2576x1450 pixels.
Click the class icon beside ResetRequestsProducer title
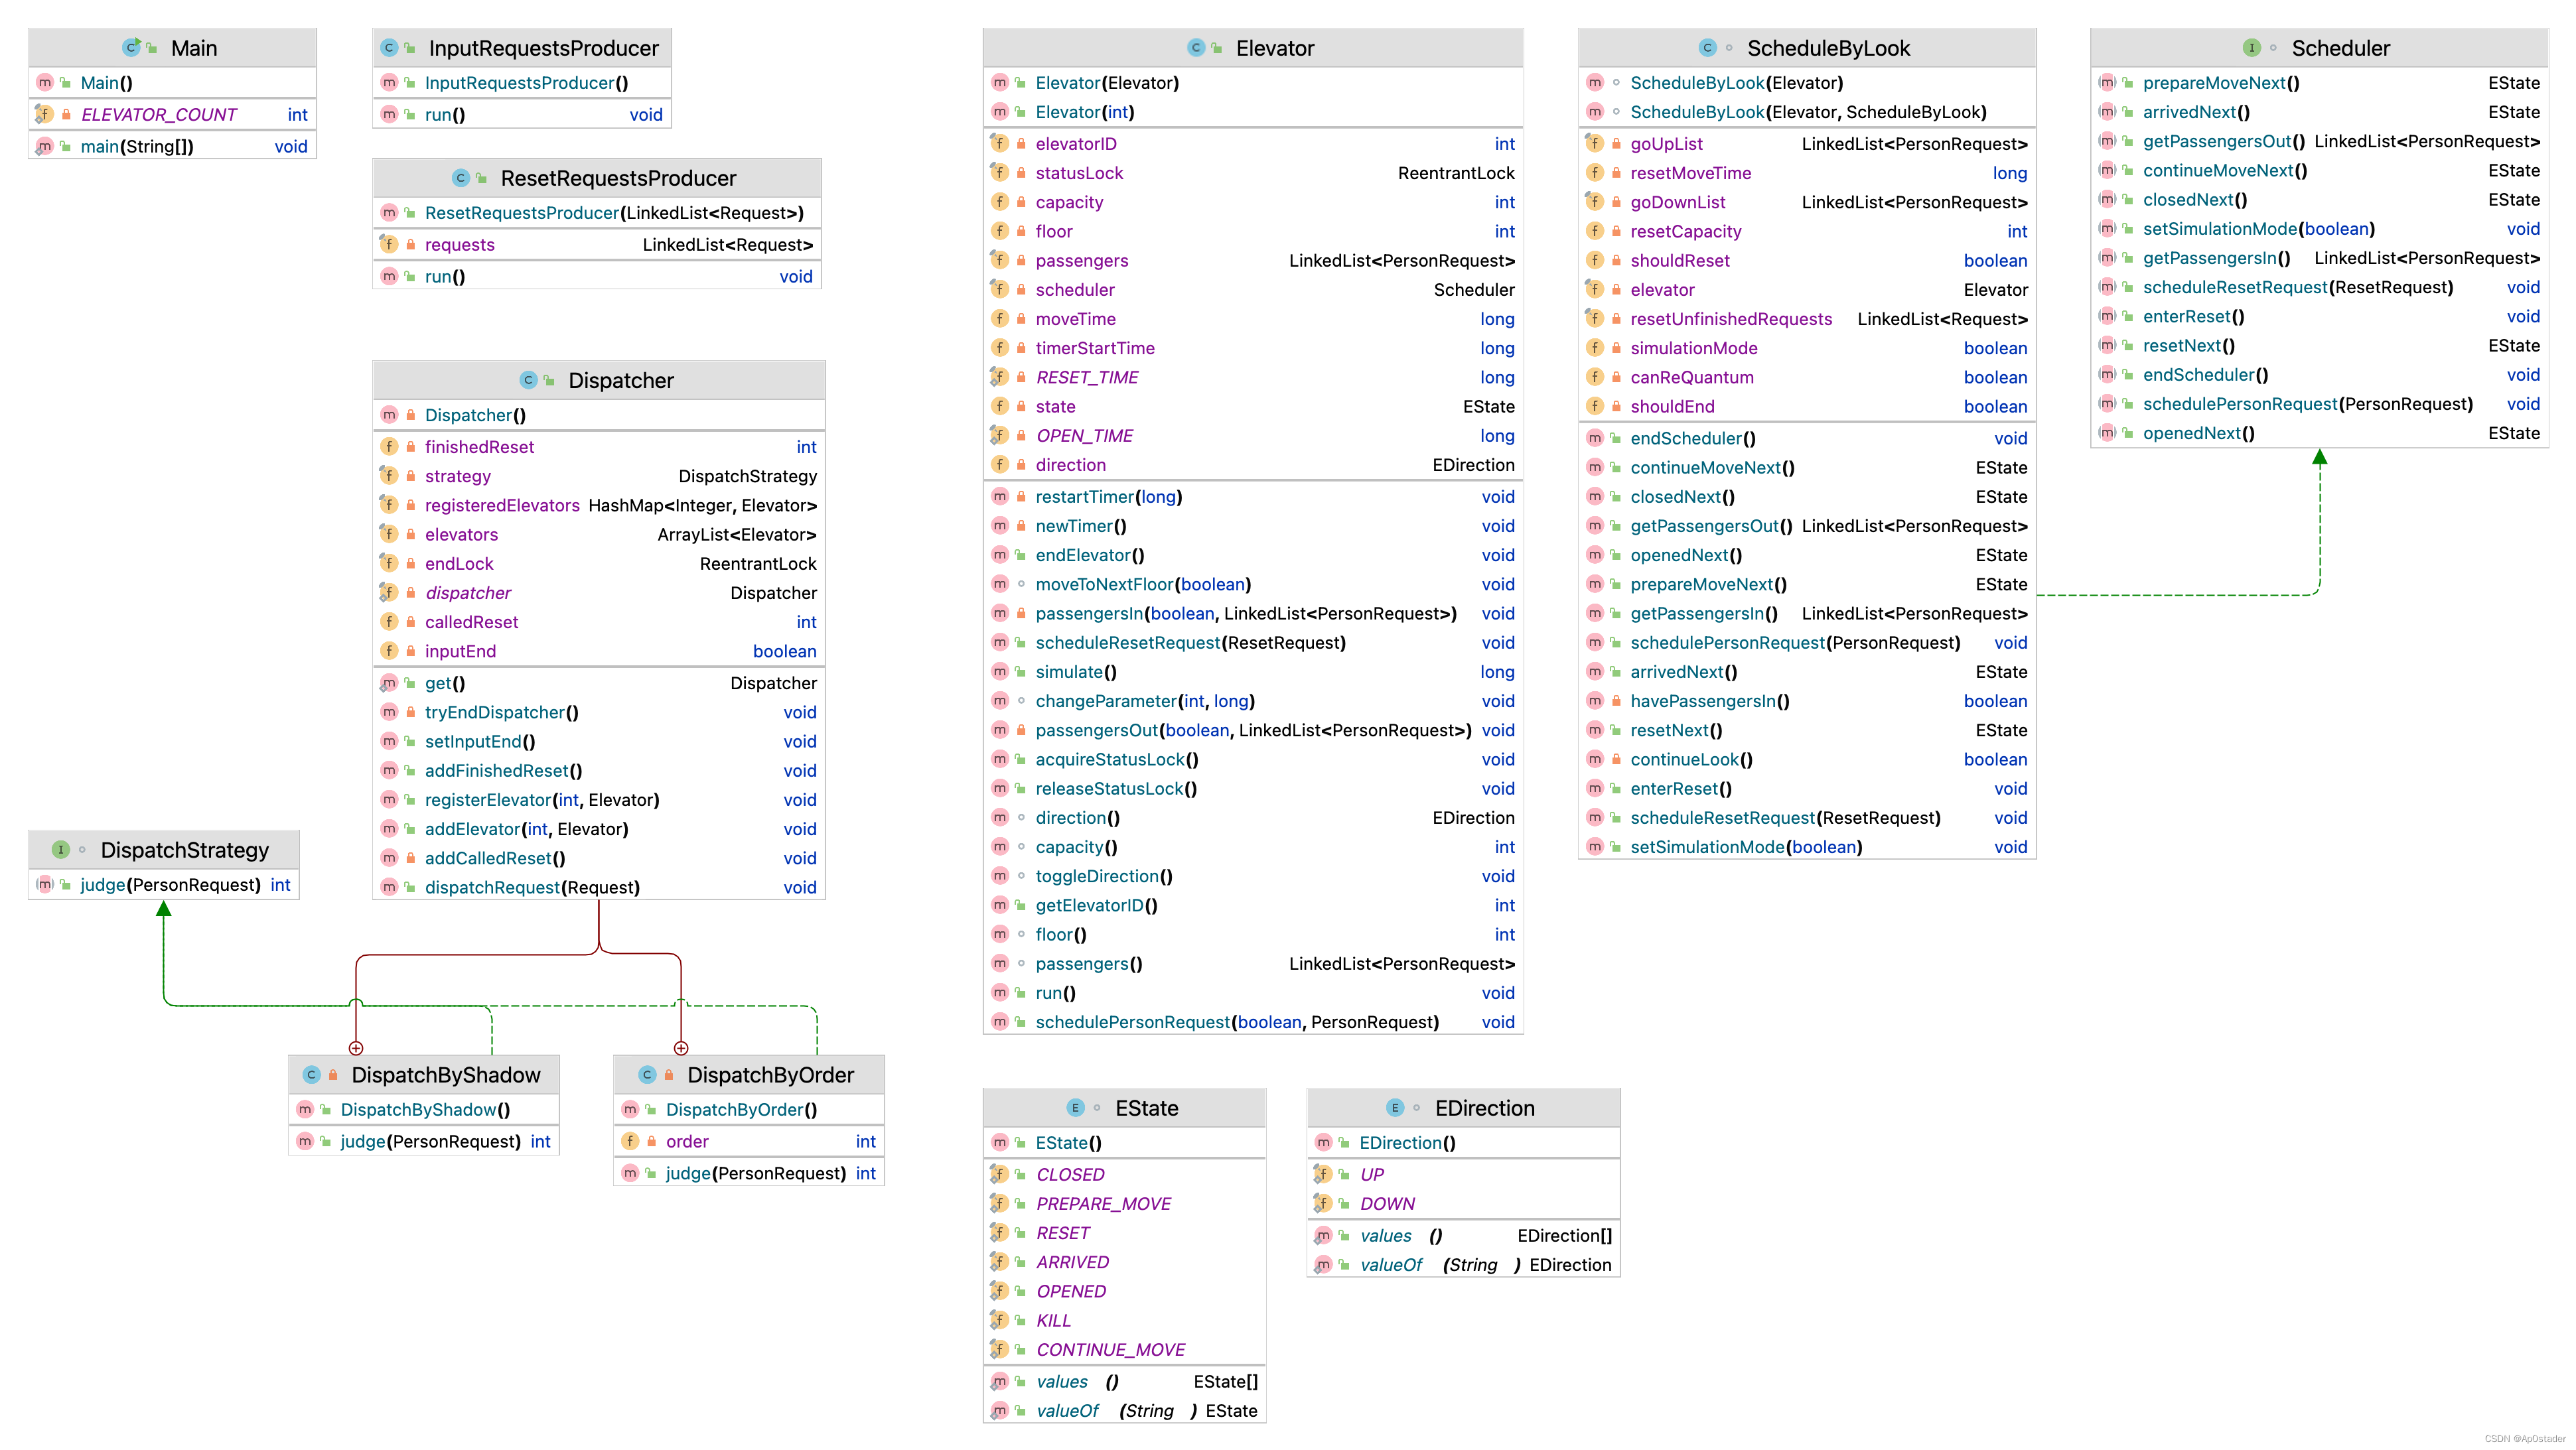(461, 178)
